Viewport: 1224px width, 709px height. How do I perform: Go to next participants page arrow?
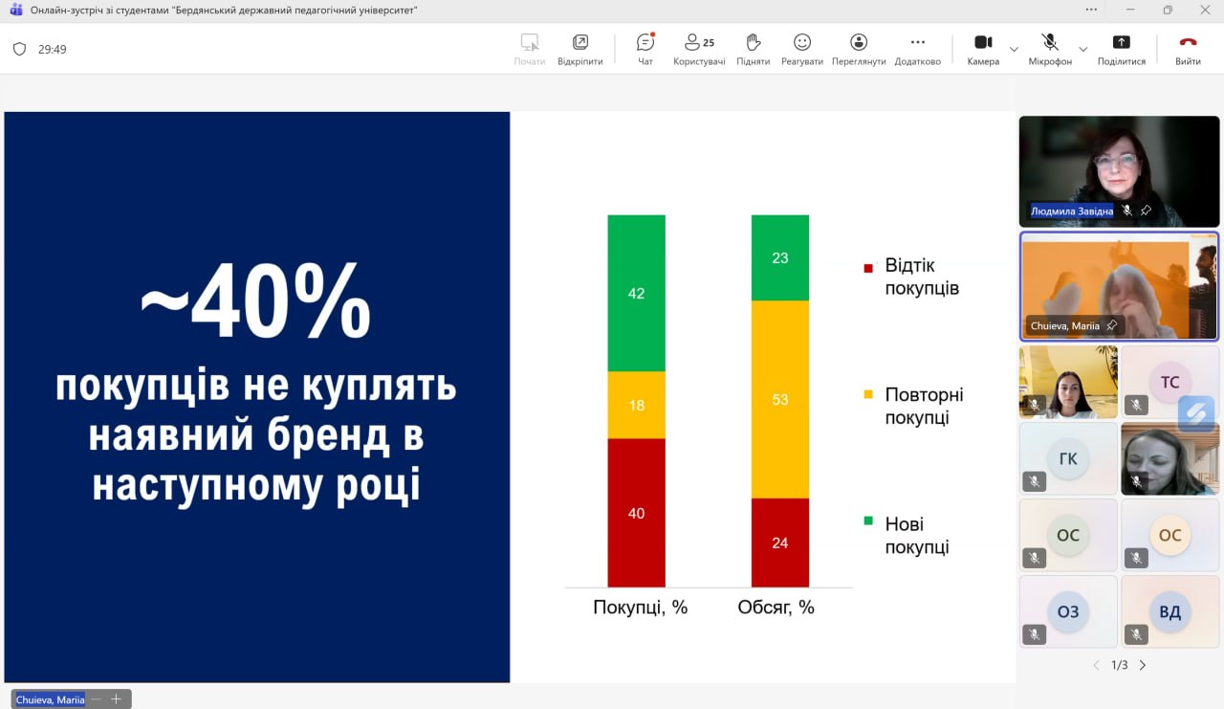click(1142, 665)
